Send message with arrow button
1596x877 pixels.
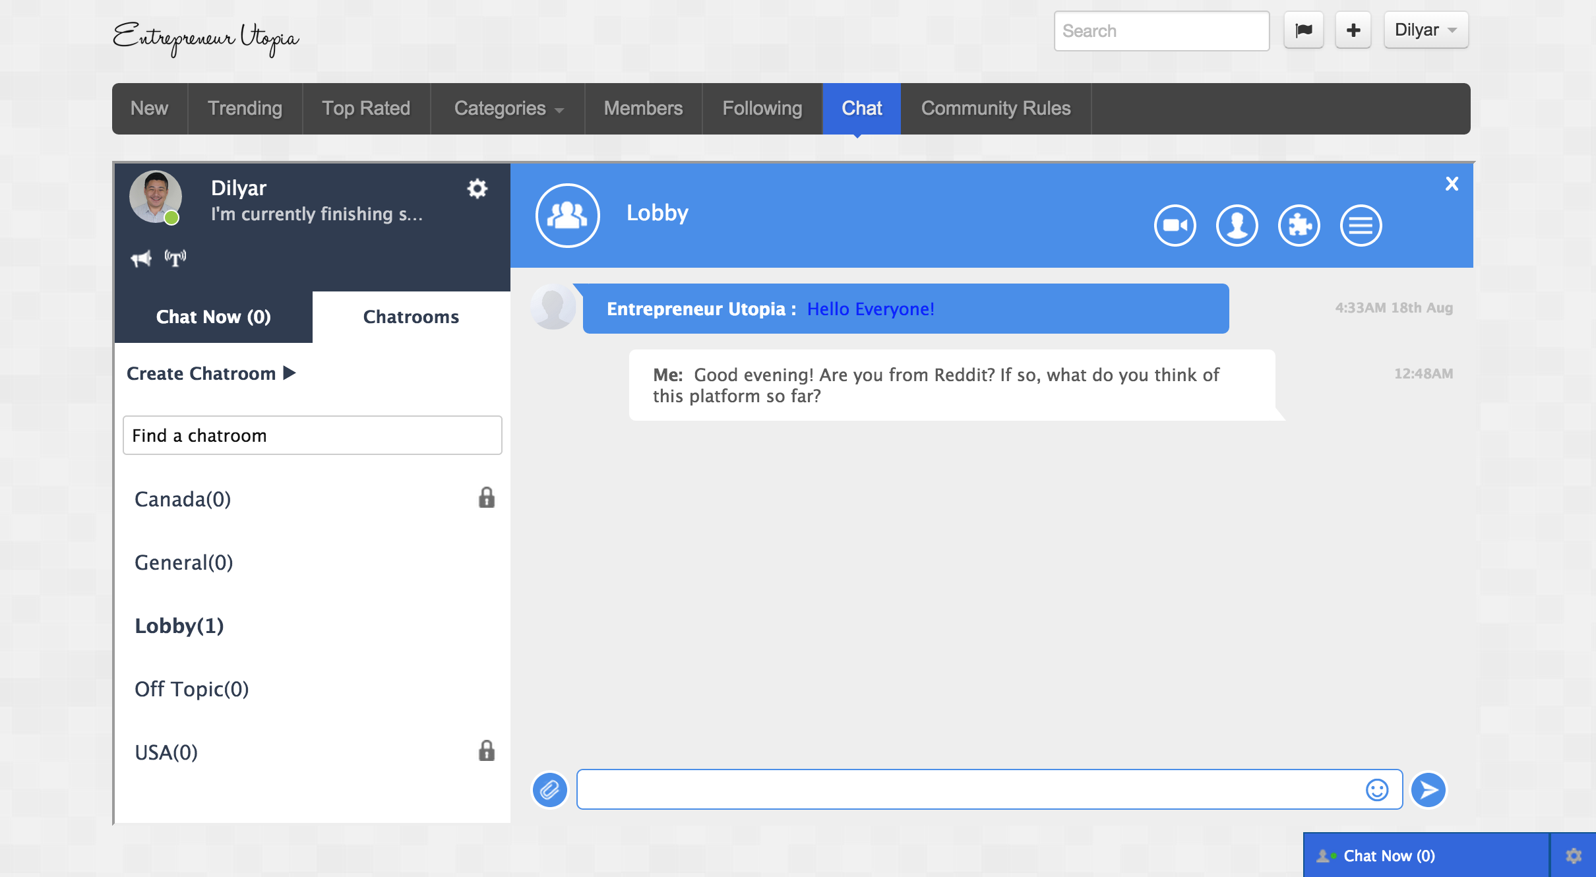click(1428, 789)
